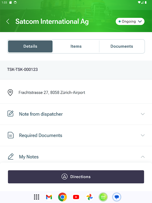Tap the back arrow icon
Viewport: 152px width, 203px height.
coord(8,22)
